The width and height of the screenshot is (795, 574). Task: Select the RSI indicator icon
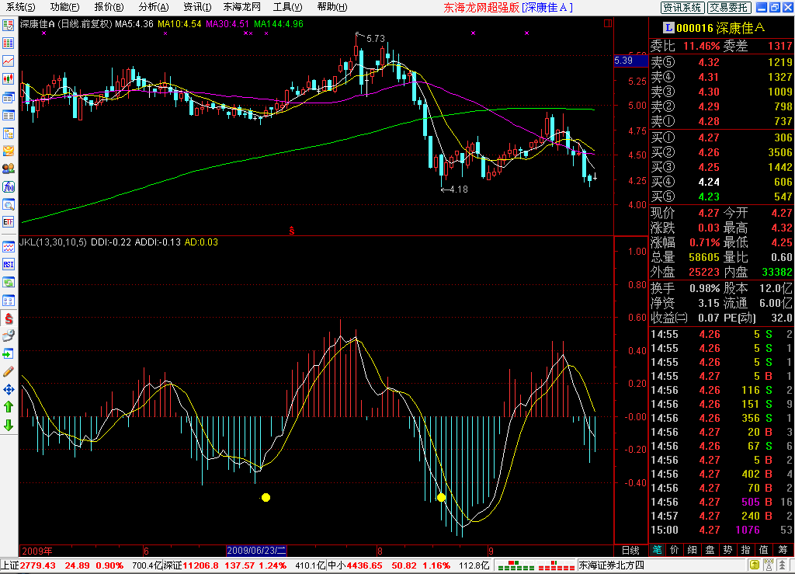(8, 264)
